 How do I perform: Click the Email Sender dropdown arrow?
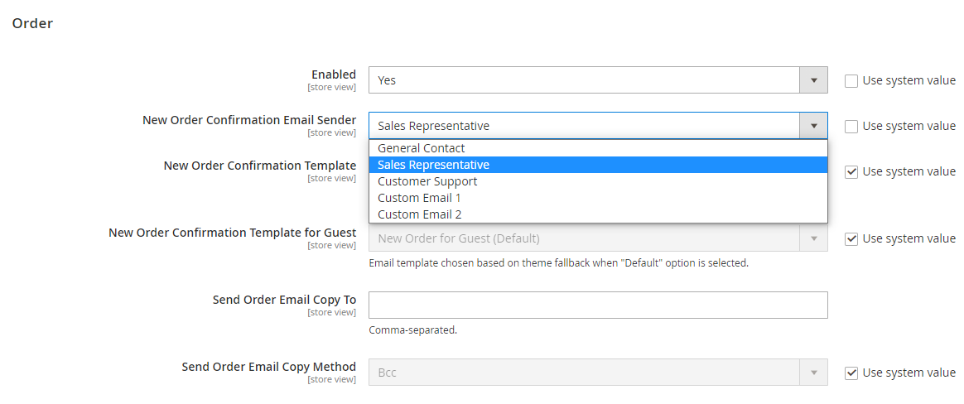813,126
